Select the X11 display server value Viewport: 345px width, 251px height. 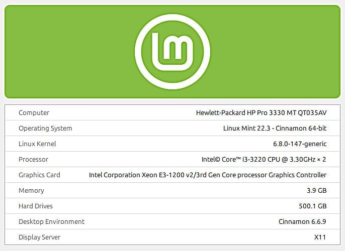click(320, 237)
